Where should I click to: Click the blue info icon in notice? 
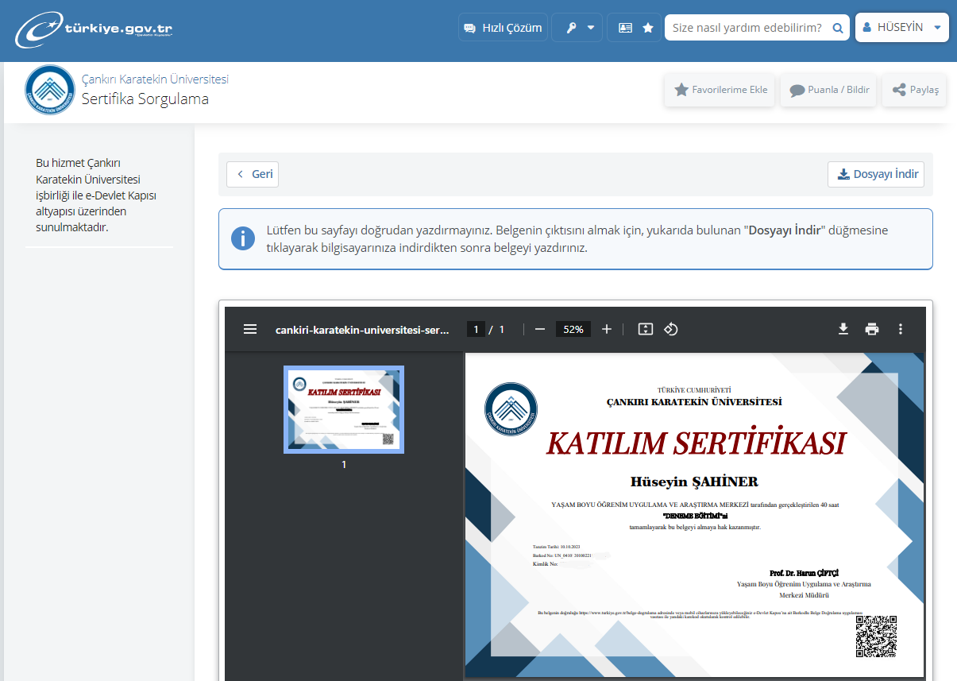(x=242, y=238)
